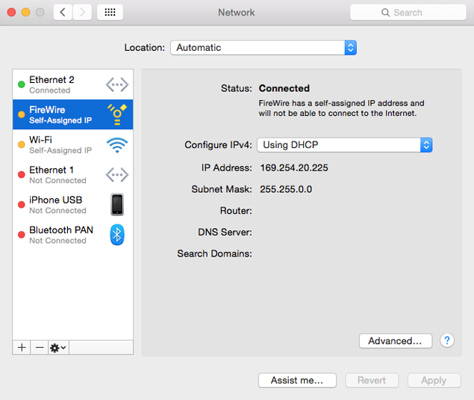Image resolution: width=474 pixels, height=400 pixels.
Task: Remove selected service with minus button
Action: 40,348
